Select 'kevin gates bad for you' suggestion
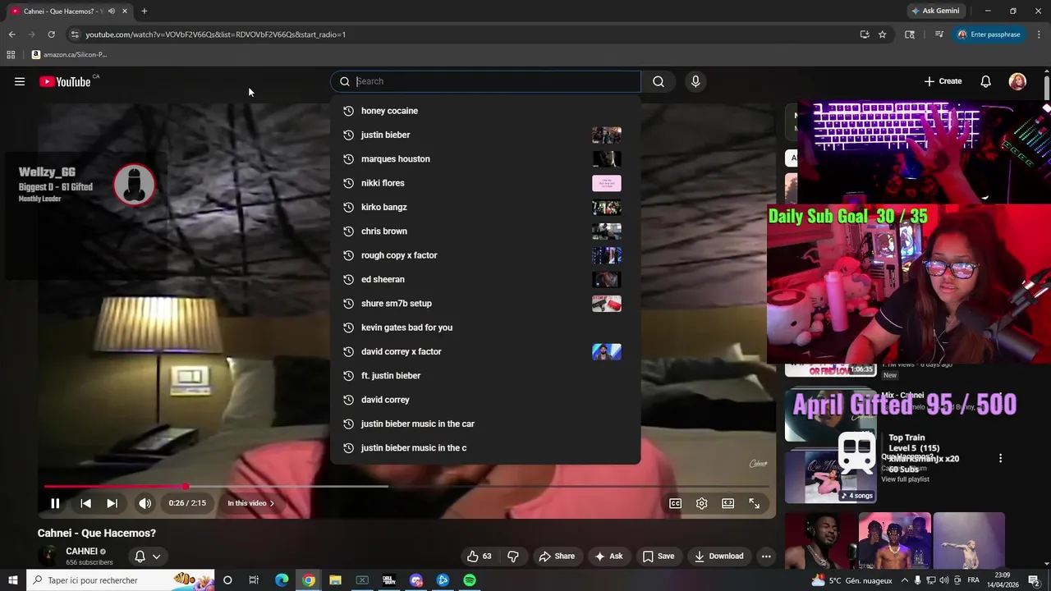 (485, 328)
